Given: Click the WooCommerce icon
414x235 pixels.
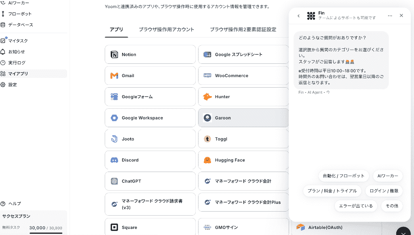Looking at the screenshot, I should (207, 76).
